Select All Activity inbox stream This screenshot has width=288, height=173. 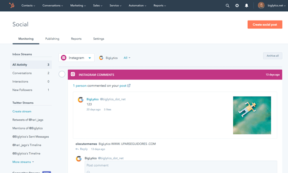(31, 65)
